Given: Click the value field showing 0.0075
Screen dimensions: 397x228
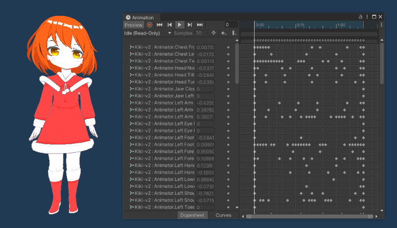Looking at the screenshot, I should pos(205,47).
